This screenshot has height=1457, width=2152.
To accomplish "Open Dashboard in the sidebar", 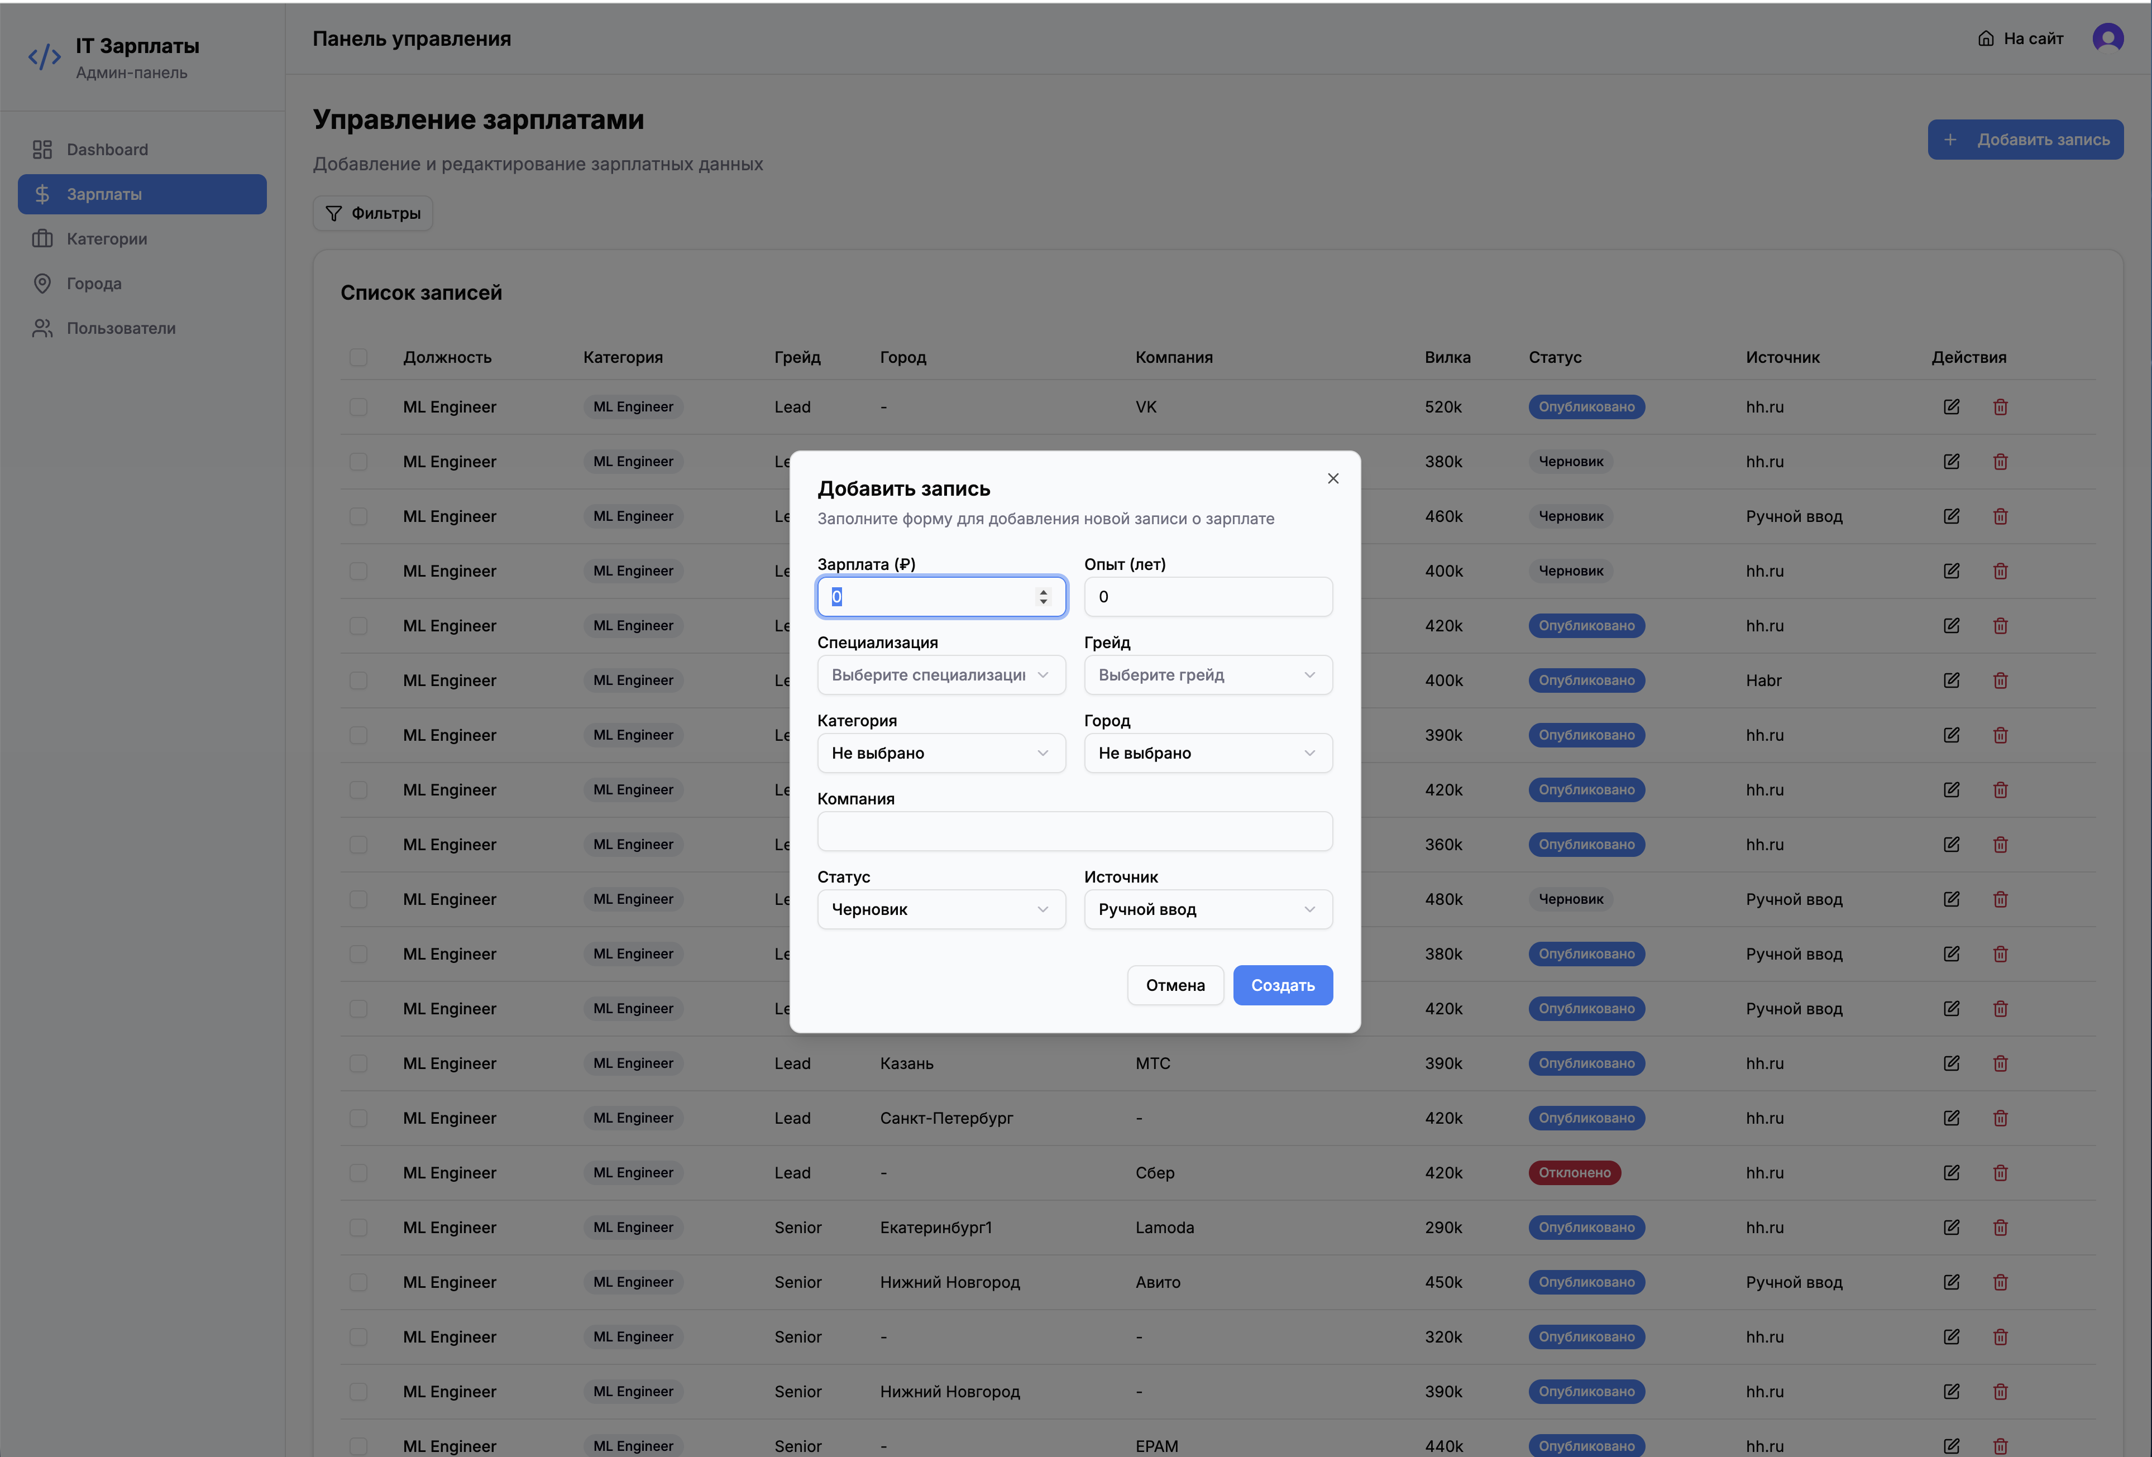I will click(107, 150).
